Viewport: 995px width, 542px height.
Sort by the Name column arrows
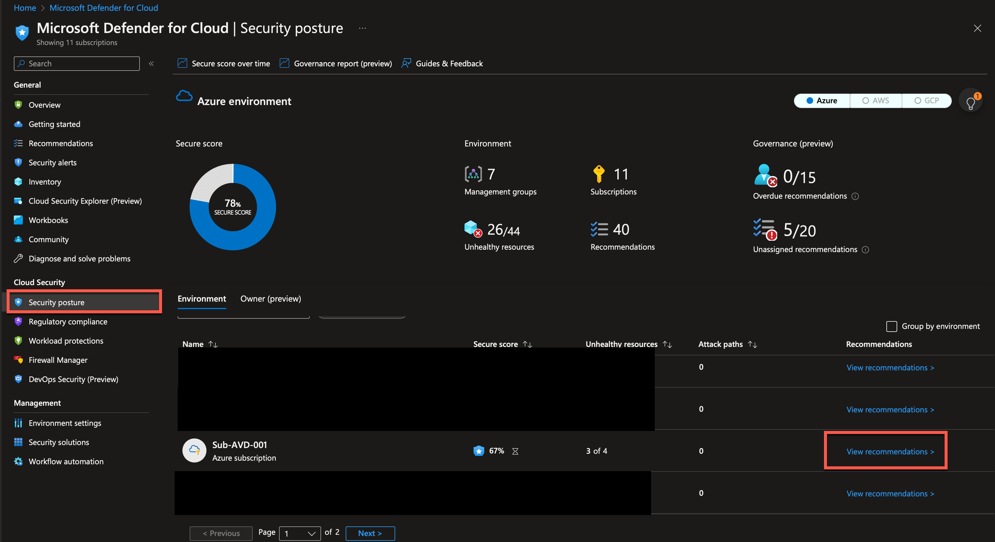point(213,344)
